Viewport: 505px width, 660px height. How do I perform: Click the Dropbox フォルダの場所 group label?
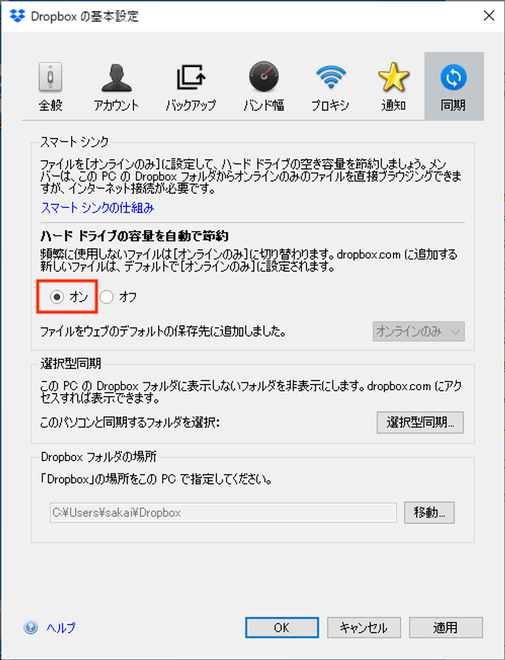point(99,457)
